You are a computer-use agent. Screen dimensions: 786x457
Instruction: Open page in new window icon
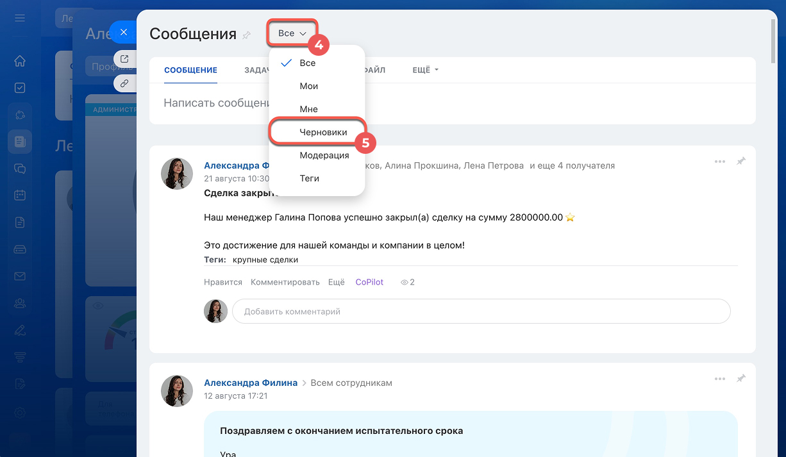click(124, 59)
